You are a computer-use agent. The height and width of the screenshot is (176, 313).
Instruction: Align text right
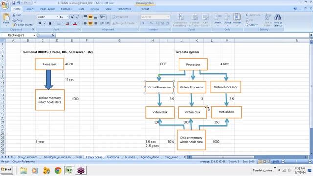pos(96,23)
